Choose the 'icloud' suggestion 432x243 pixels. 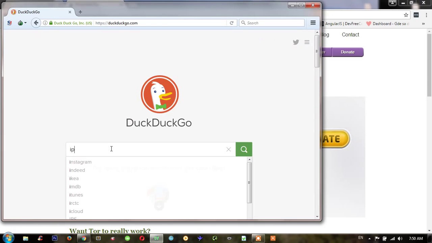coord(76,211)
